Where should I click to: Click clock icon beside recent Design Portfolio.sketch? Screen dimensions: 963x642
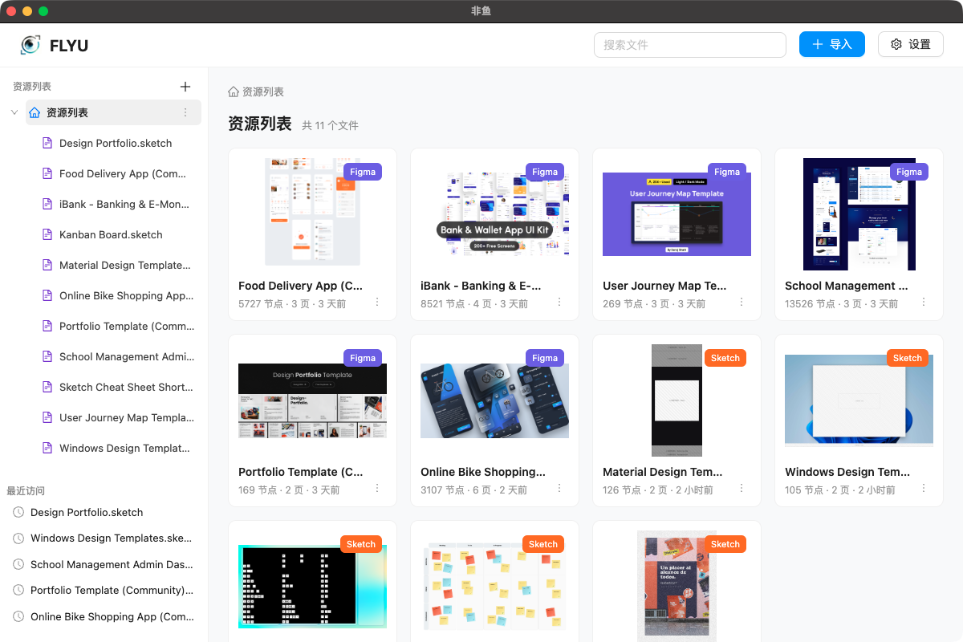click(x=18, y=512)
